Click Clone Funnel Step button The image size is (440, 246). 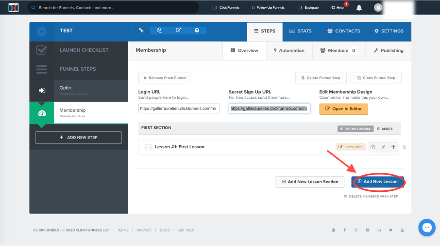point(376,78)
